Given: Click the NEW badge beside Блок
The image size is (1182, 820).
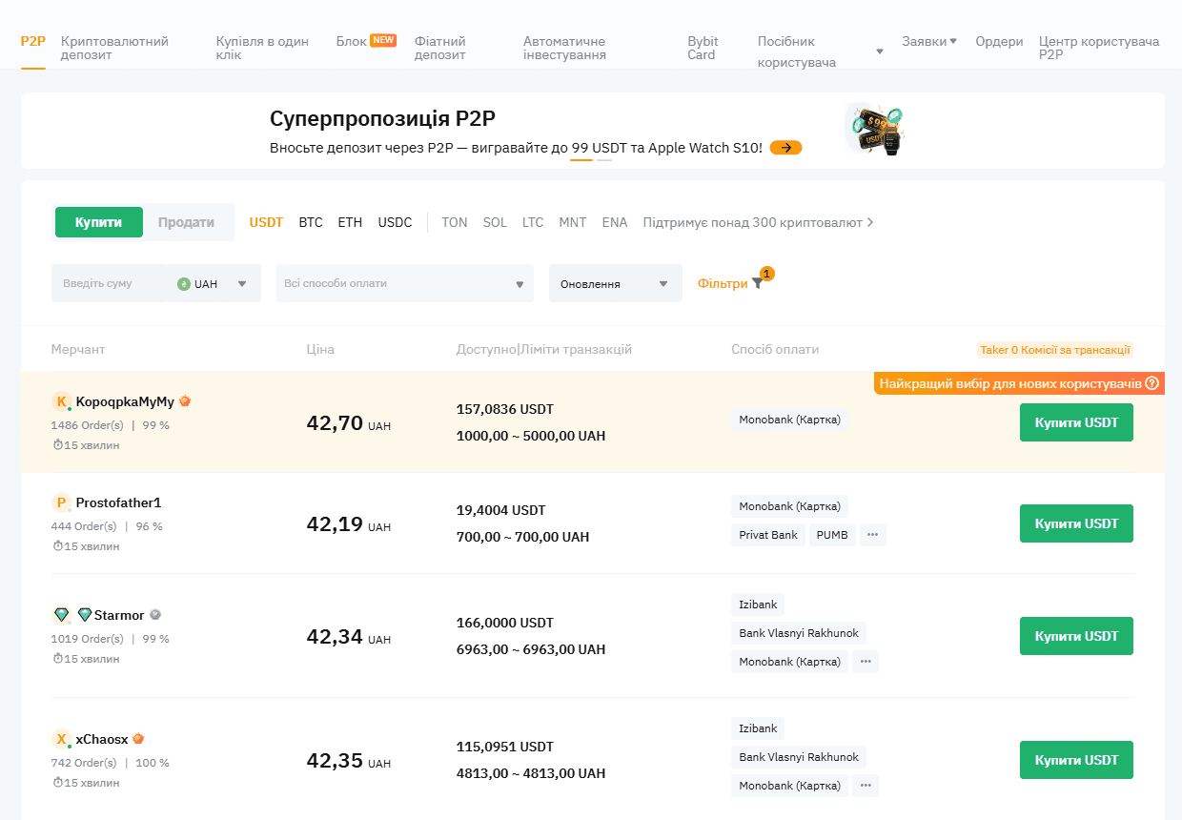Looking at the screenshot, I should 383,40.
